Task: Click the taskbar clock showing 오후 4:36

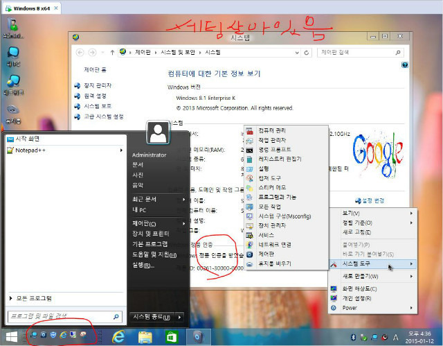Action: coord(421,337)
